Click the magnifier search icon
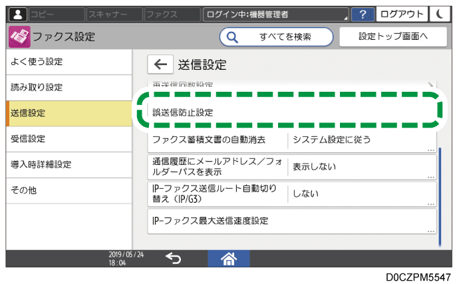The image size is (457, 284). click(x=232, y=37)
